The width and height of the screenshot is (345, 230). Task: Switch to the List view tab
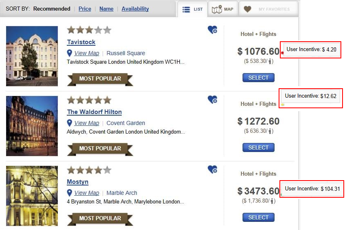[x=193, y=9]
